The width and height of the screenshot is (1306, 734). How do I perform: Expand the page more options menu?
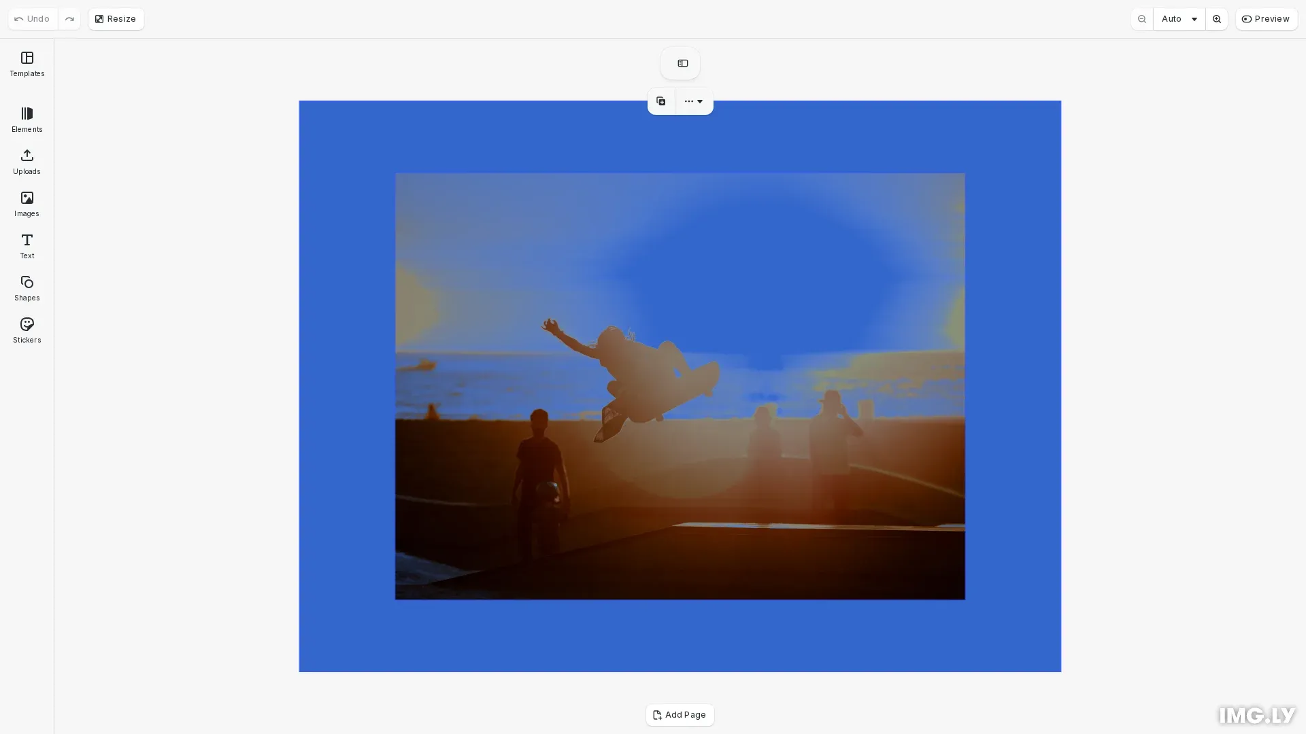click(694, 101)
